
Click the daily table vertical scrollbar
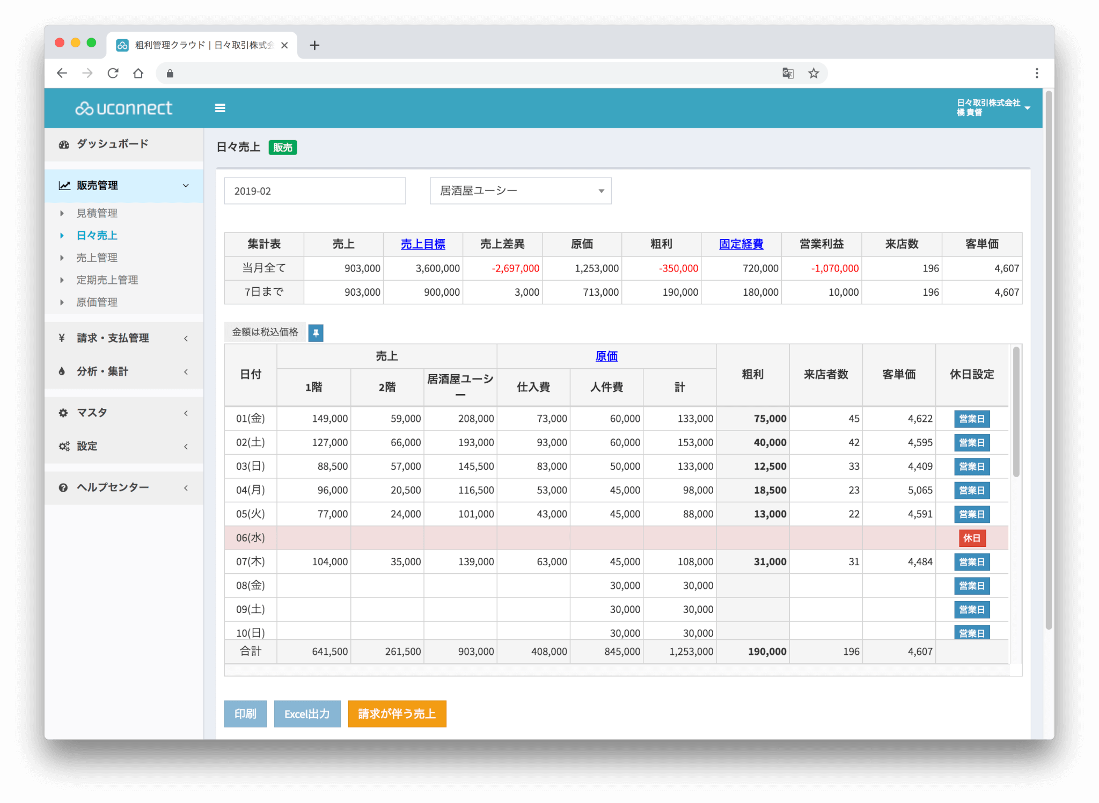pyautogui.click(x=1015, y=412)
